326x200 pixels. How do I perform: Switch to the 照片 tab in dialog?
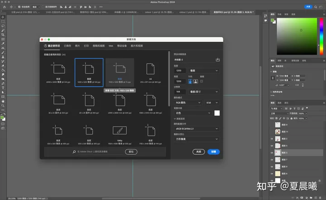77,46
